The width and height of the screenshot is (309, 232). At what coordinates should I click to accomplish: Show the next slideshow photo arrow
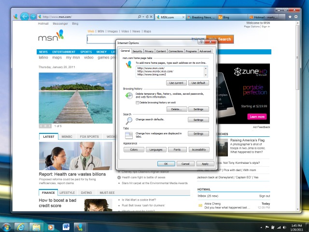[49, 126]
